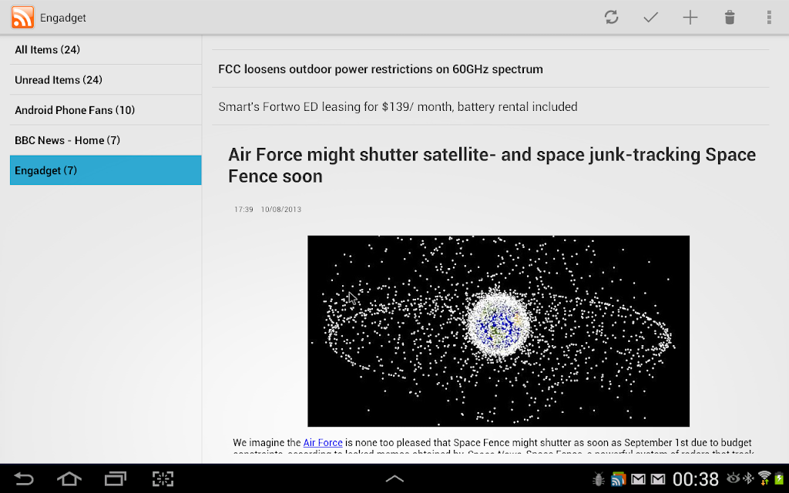Viewport: 789px width, 493px height.
Task: Open the FCC loosens outdoor power restrictions article
Action: pos(491,69)
